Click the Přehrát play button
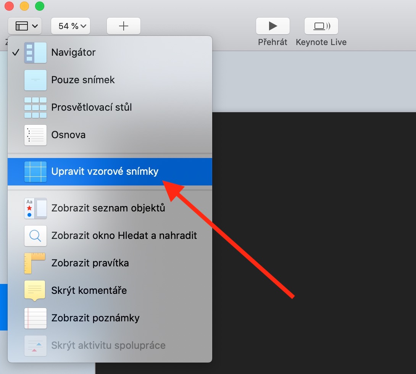Viewport: 416px width, 374px height. point(273,26)
